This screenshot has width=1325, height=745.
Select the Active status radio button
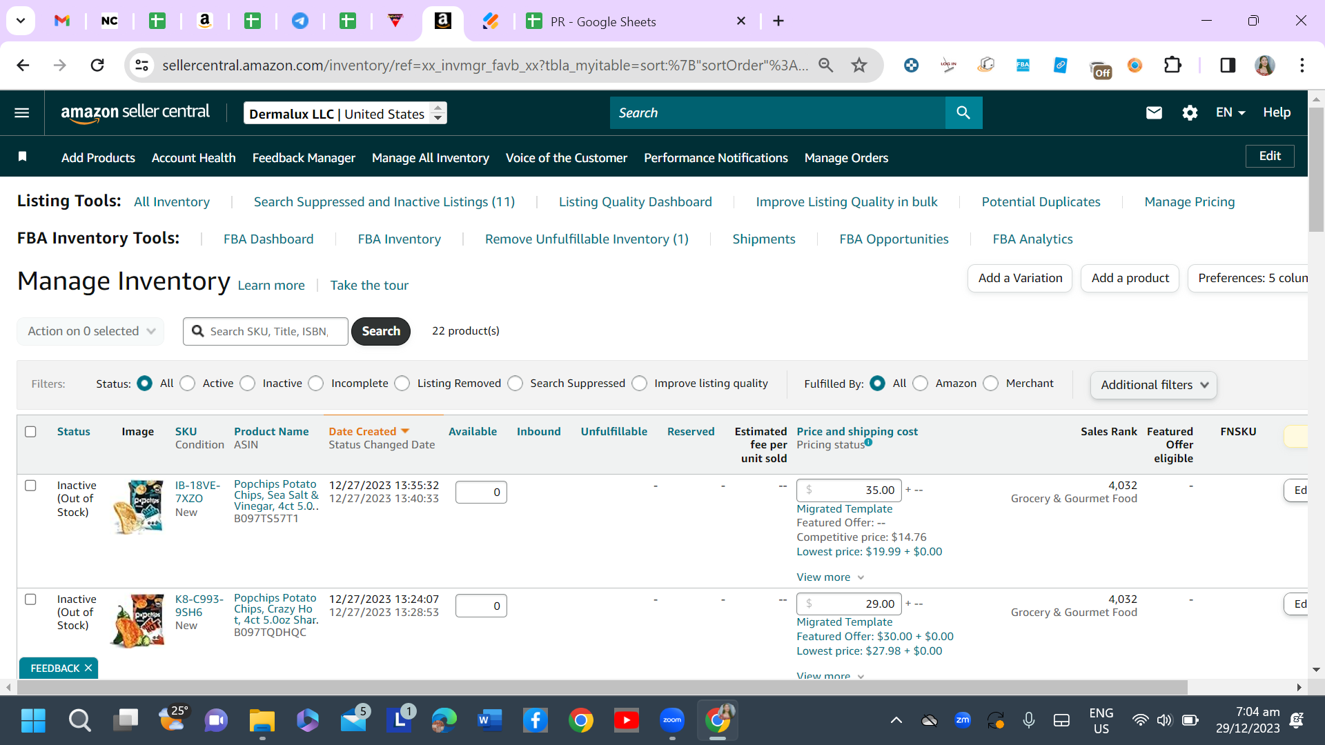188,384
